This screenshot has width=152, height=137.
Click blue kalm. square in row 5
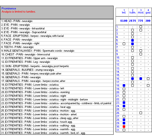tap(132, 40)
